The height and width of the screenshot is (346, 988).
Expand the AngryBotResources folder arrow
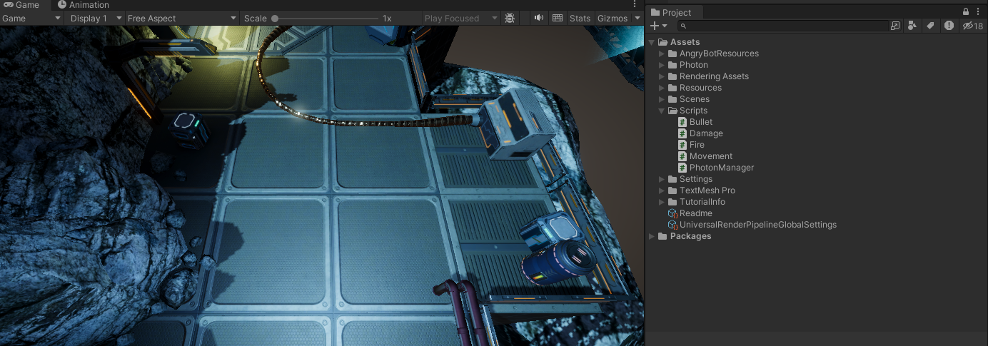click(x=662, y=54)
